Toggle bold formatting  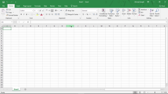pyautogui.click(x=21, y=14)
